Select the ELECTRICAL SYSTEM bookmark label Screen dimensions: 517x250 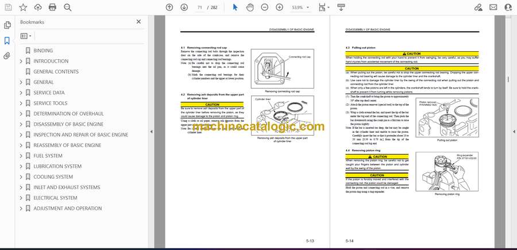55,198
